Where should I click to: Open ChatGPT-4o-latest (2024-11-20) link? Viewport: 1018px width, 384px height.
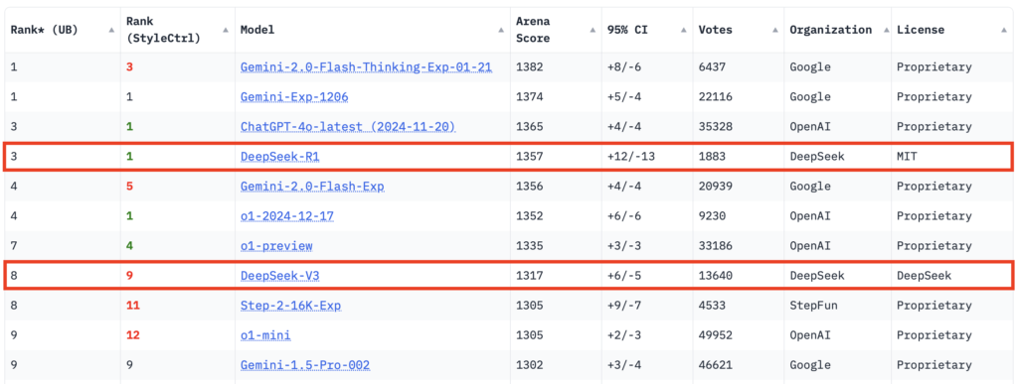coord(348,127)
